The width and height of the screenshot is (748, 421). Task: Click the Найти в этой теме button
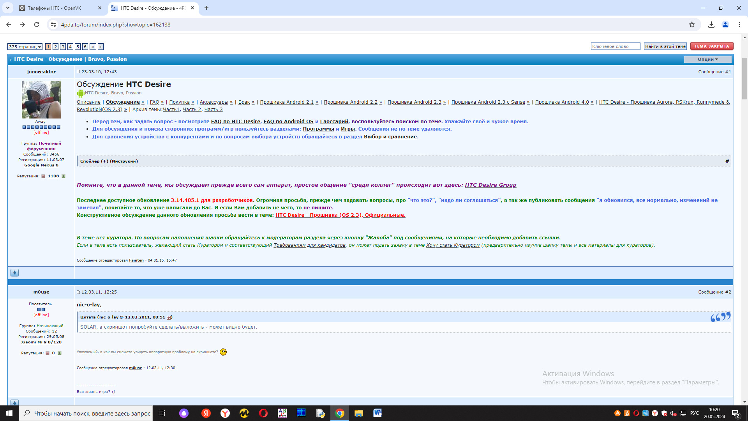(665, 46)
